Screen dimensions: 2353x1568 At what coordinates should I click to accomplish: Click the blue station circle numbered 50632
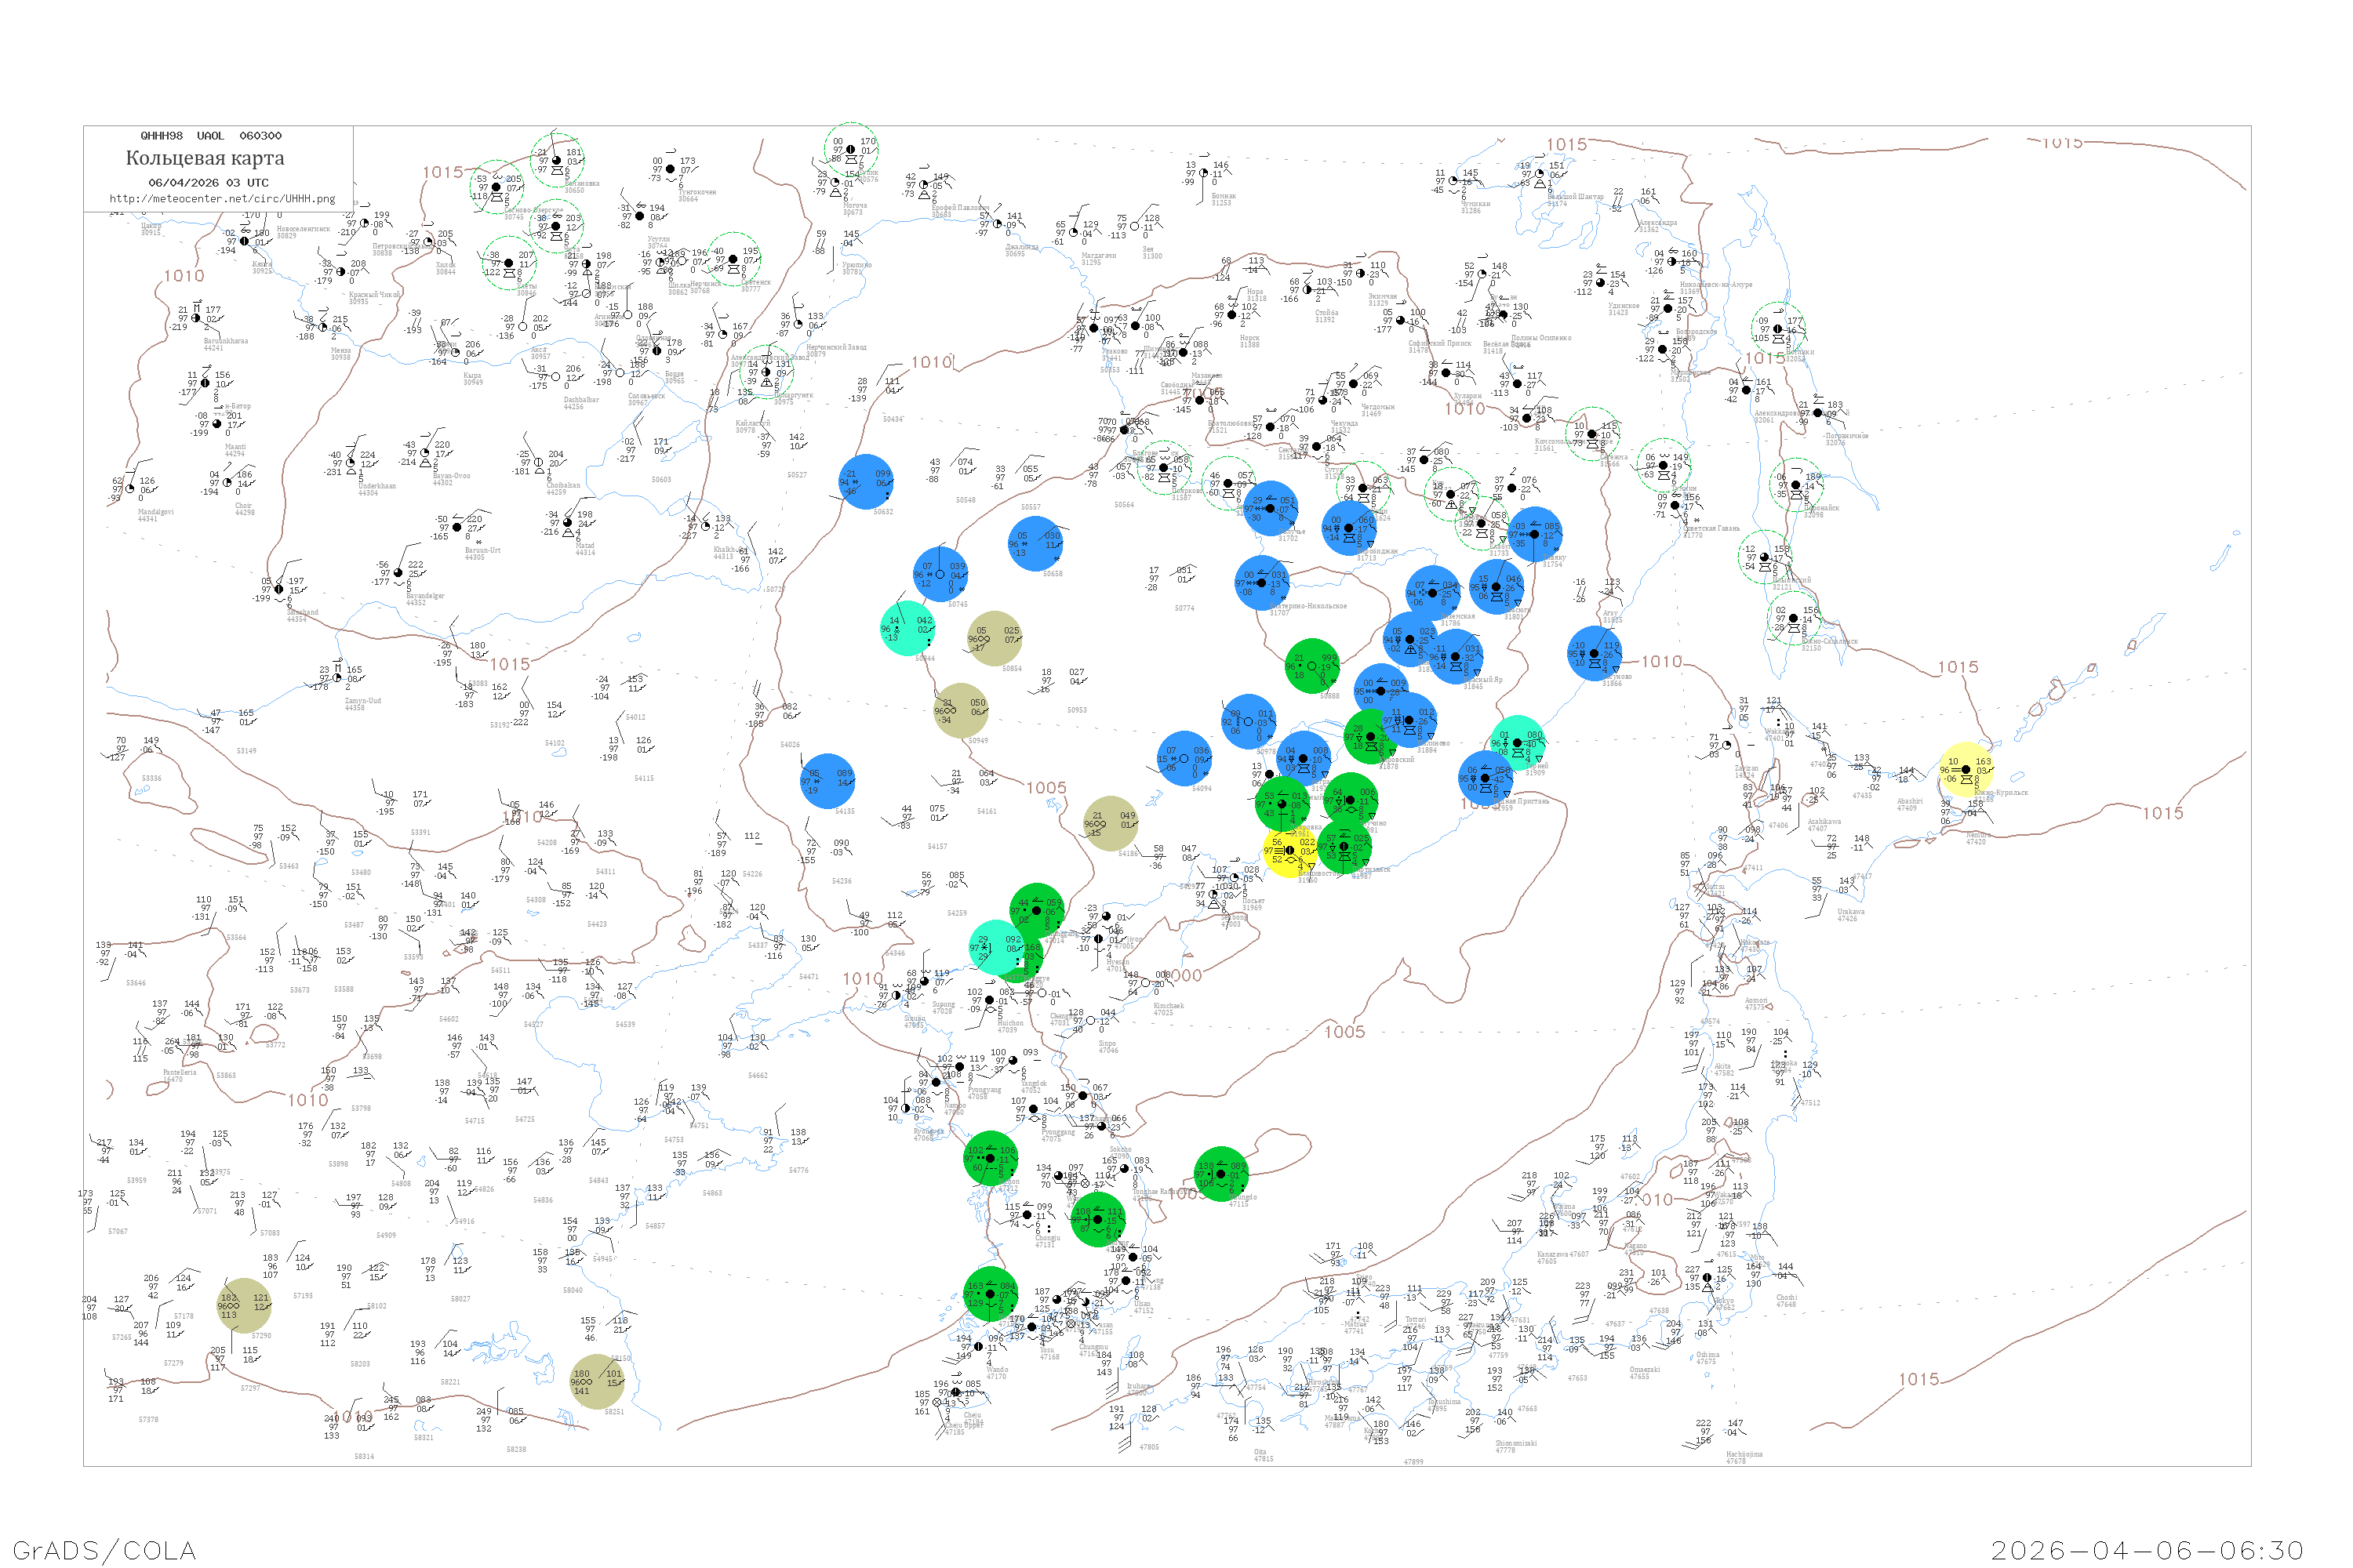point(867,482)
